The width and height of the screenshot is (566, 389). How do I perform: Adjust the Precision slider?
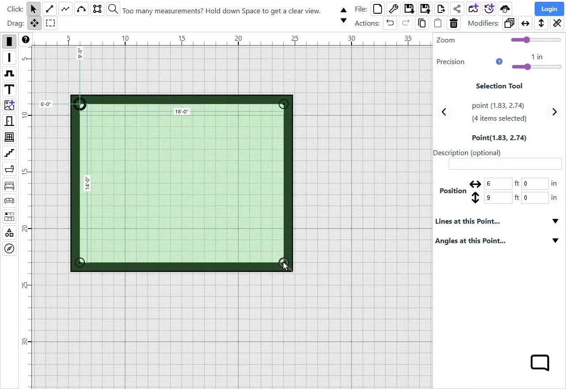pos(536,67)
